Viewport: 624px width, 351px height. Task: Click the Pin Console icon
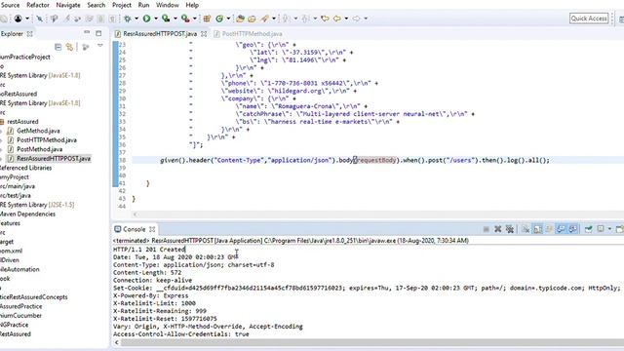point(588,229)
